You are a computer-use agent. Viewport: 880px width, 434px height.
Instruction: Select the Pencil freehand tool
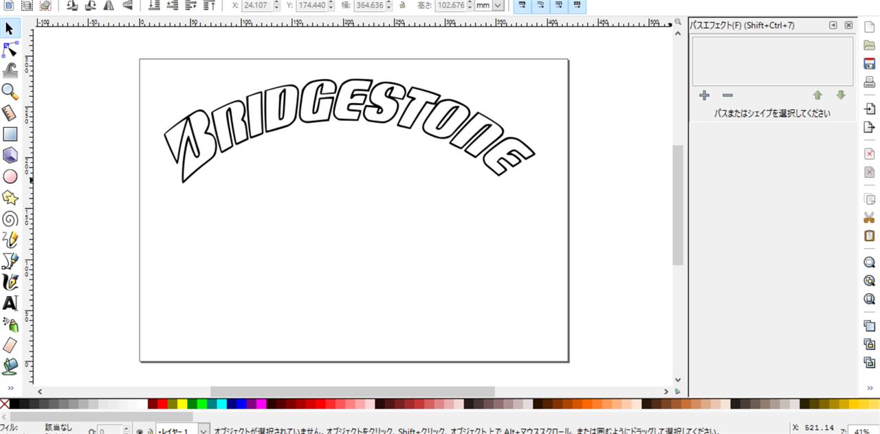pyautogui.click(x=10, y=240)
